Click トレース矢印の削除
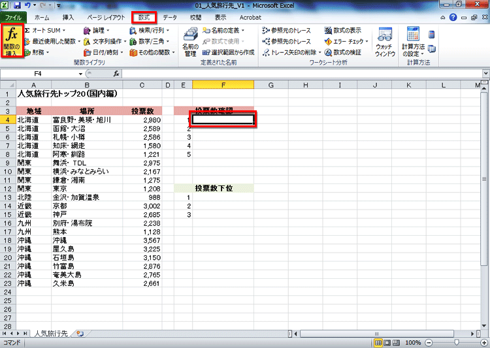Image resolution: width=490 pixels, height=348 pixels. coord(289,52)
